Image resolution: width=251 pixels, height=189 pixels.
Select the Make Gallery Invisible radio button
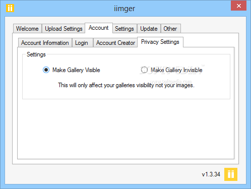tap(144, 70)
